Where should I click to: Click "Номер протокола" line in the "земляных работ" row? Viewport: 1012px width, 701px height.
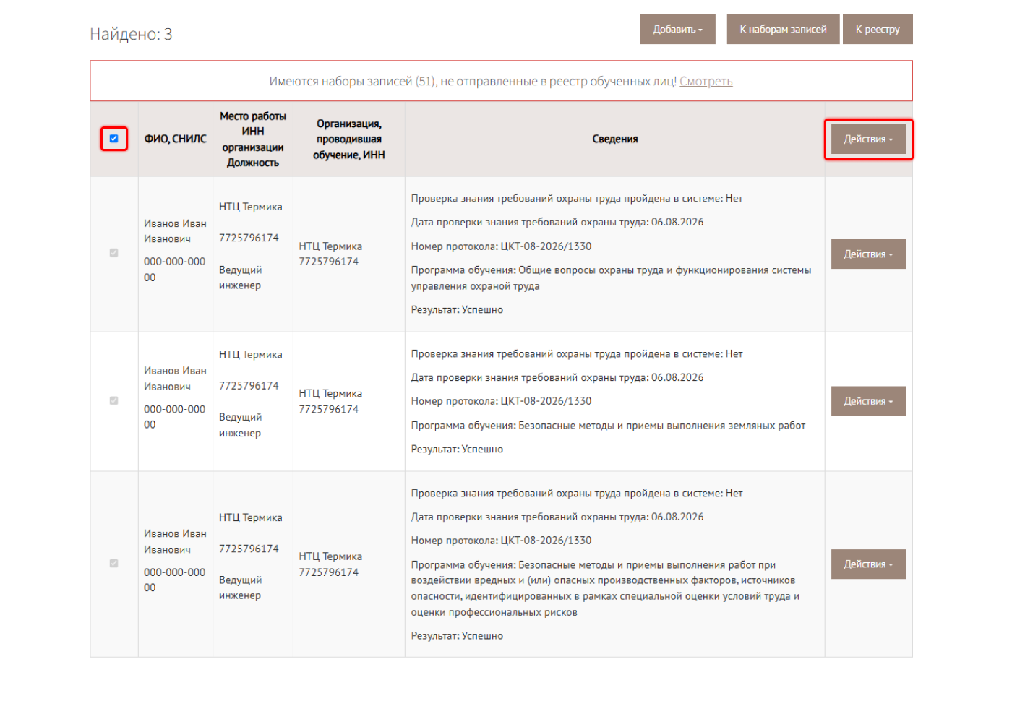pos(501,401)
